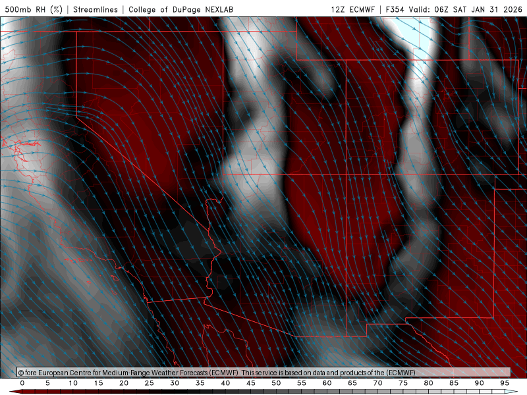Click the ECMWF copyright notice banner
Image resolution: width=527 pixels, height=395 pixels.
[264, 373]
